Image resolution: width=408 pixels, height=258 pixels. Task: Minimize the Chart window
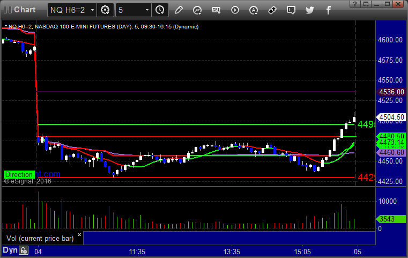[x=376, y=4]
